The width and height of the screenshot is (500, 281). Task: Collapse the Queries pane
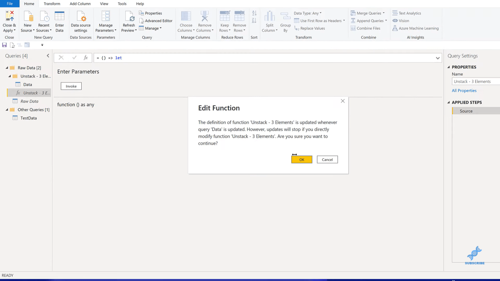[x=48, y=56]
